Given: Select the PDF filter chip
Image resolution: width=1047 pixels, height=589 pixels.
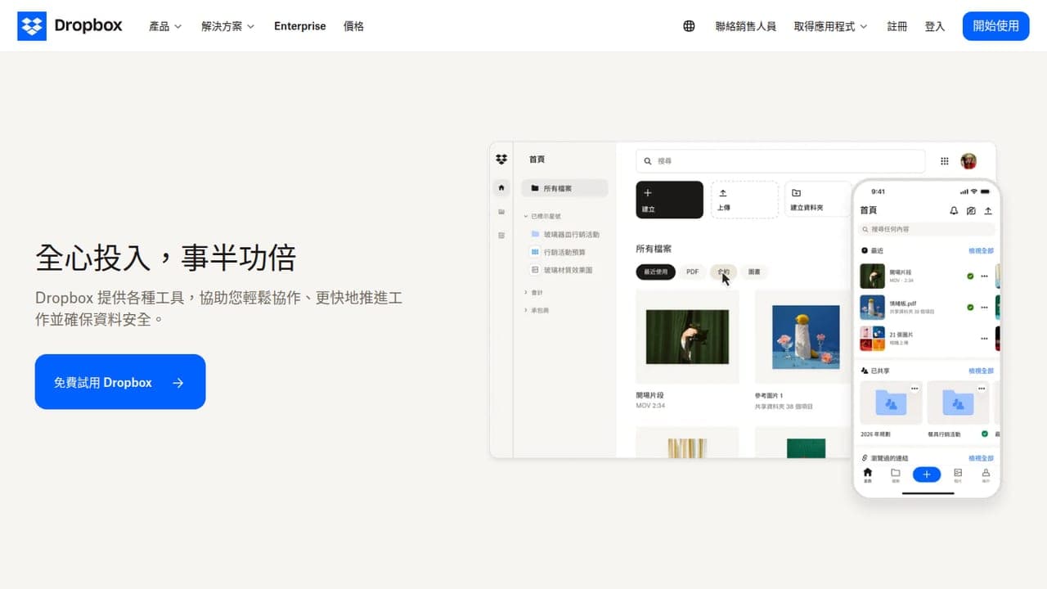Looking at the screenshot, I should click(692, 272).
